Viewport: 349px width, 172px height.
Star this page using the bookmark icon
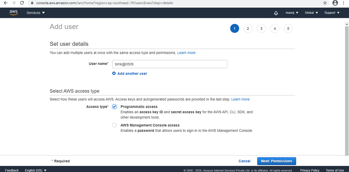coord(325,3)
